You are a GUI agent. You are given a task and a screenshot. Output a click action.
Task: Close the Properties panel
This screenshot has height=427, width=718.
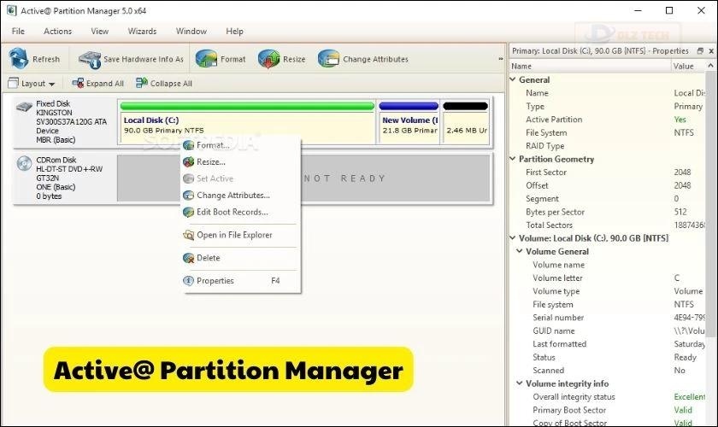pos(711,50)
